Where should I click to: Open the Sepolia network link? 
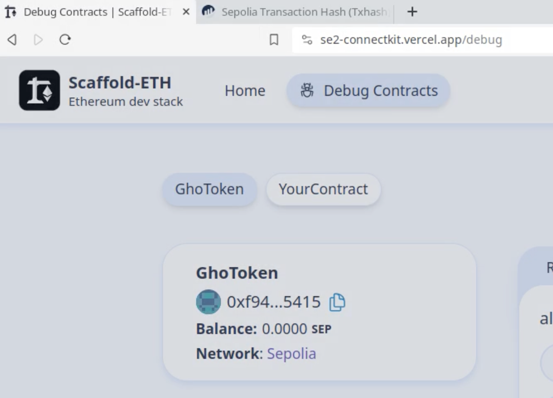click(291, 353)
